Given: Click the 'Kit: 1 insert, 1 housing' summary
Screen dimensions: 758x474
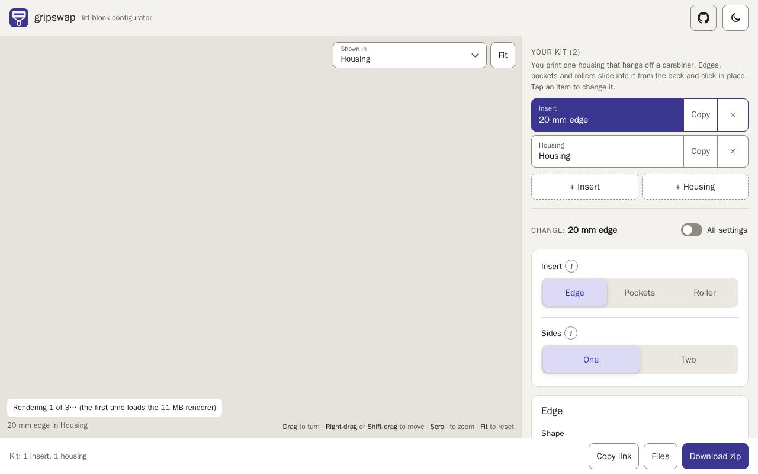Looking at the screenshot, I should [48, 456].
